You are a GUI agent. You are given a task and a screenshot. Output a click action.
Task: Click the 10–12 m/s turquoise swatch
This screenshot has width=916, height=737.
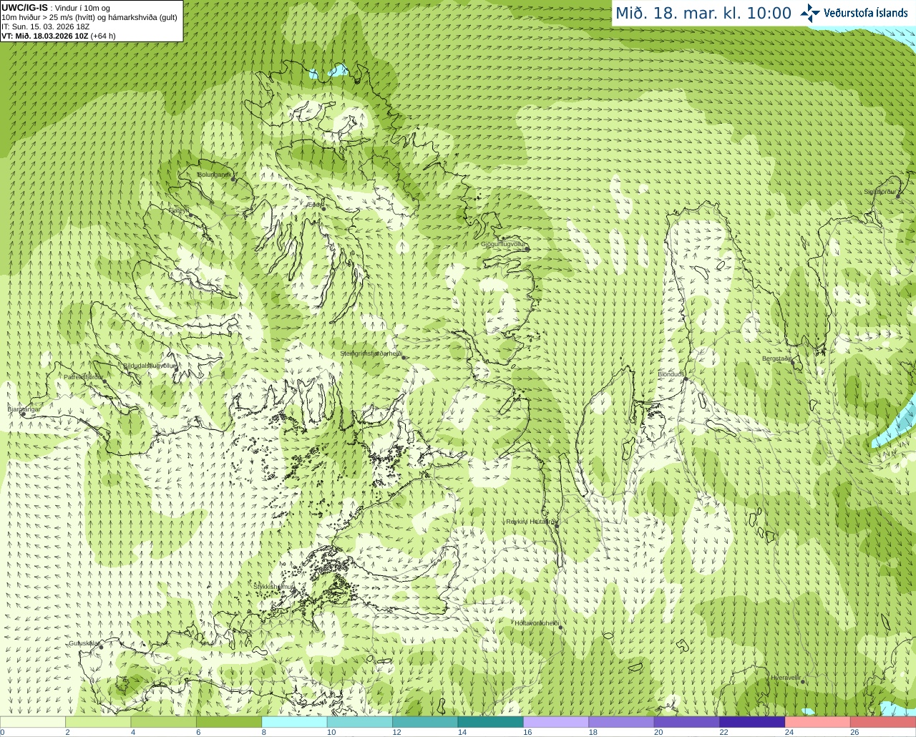[x=360, y=722]
